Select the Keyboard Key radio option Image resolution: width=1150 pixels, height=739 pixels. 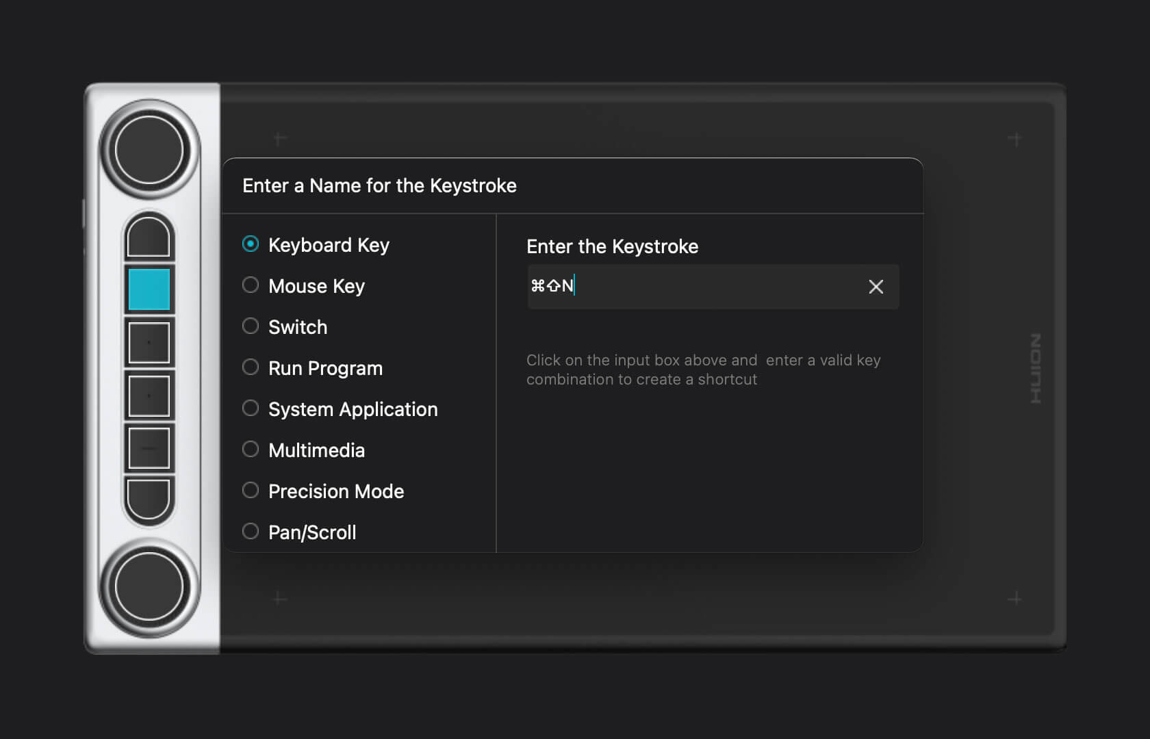[x=251, y=244]
